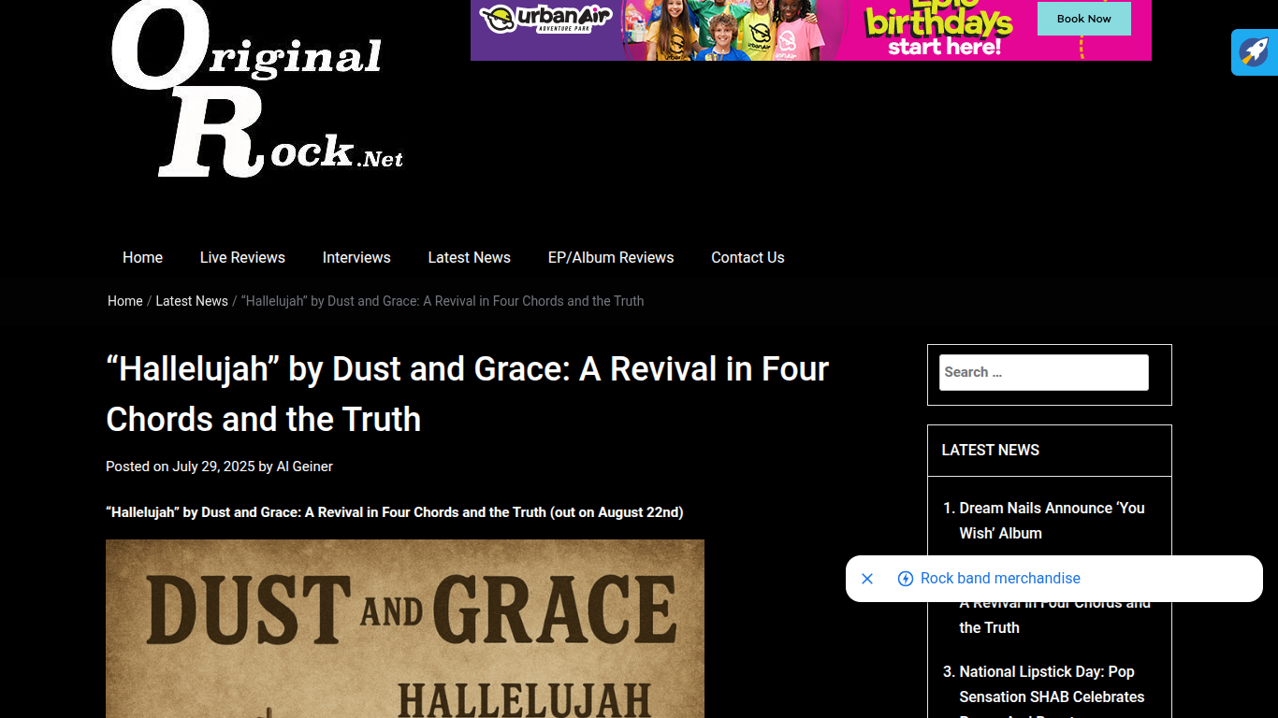The width and height of the screenshot is (1278, 718).
Task: Open the July 29, 2025 post date link
Action: (x=213, y=467)
